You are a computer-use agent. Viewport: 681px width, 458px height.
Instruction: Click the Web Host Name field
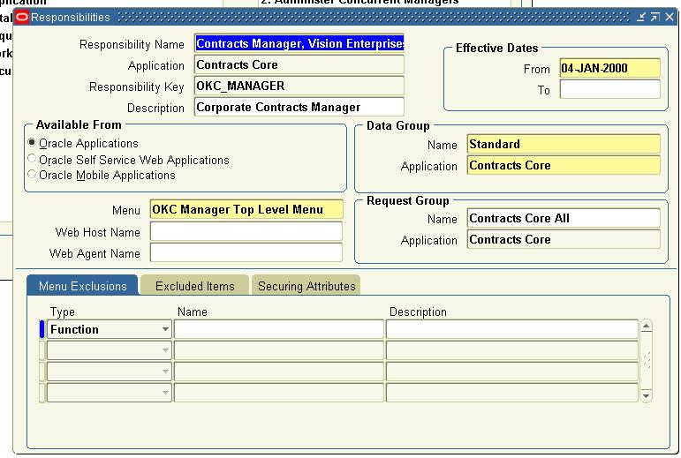click(246, 231)
